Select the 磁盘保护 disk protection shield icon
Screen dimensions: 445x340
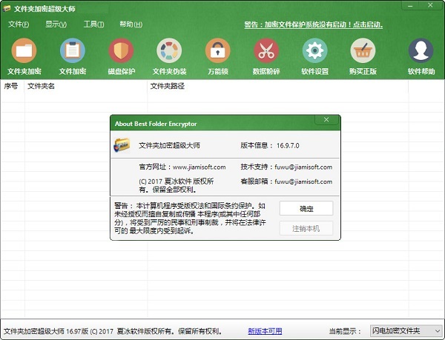coord(122,52)
